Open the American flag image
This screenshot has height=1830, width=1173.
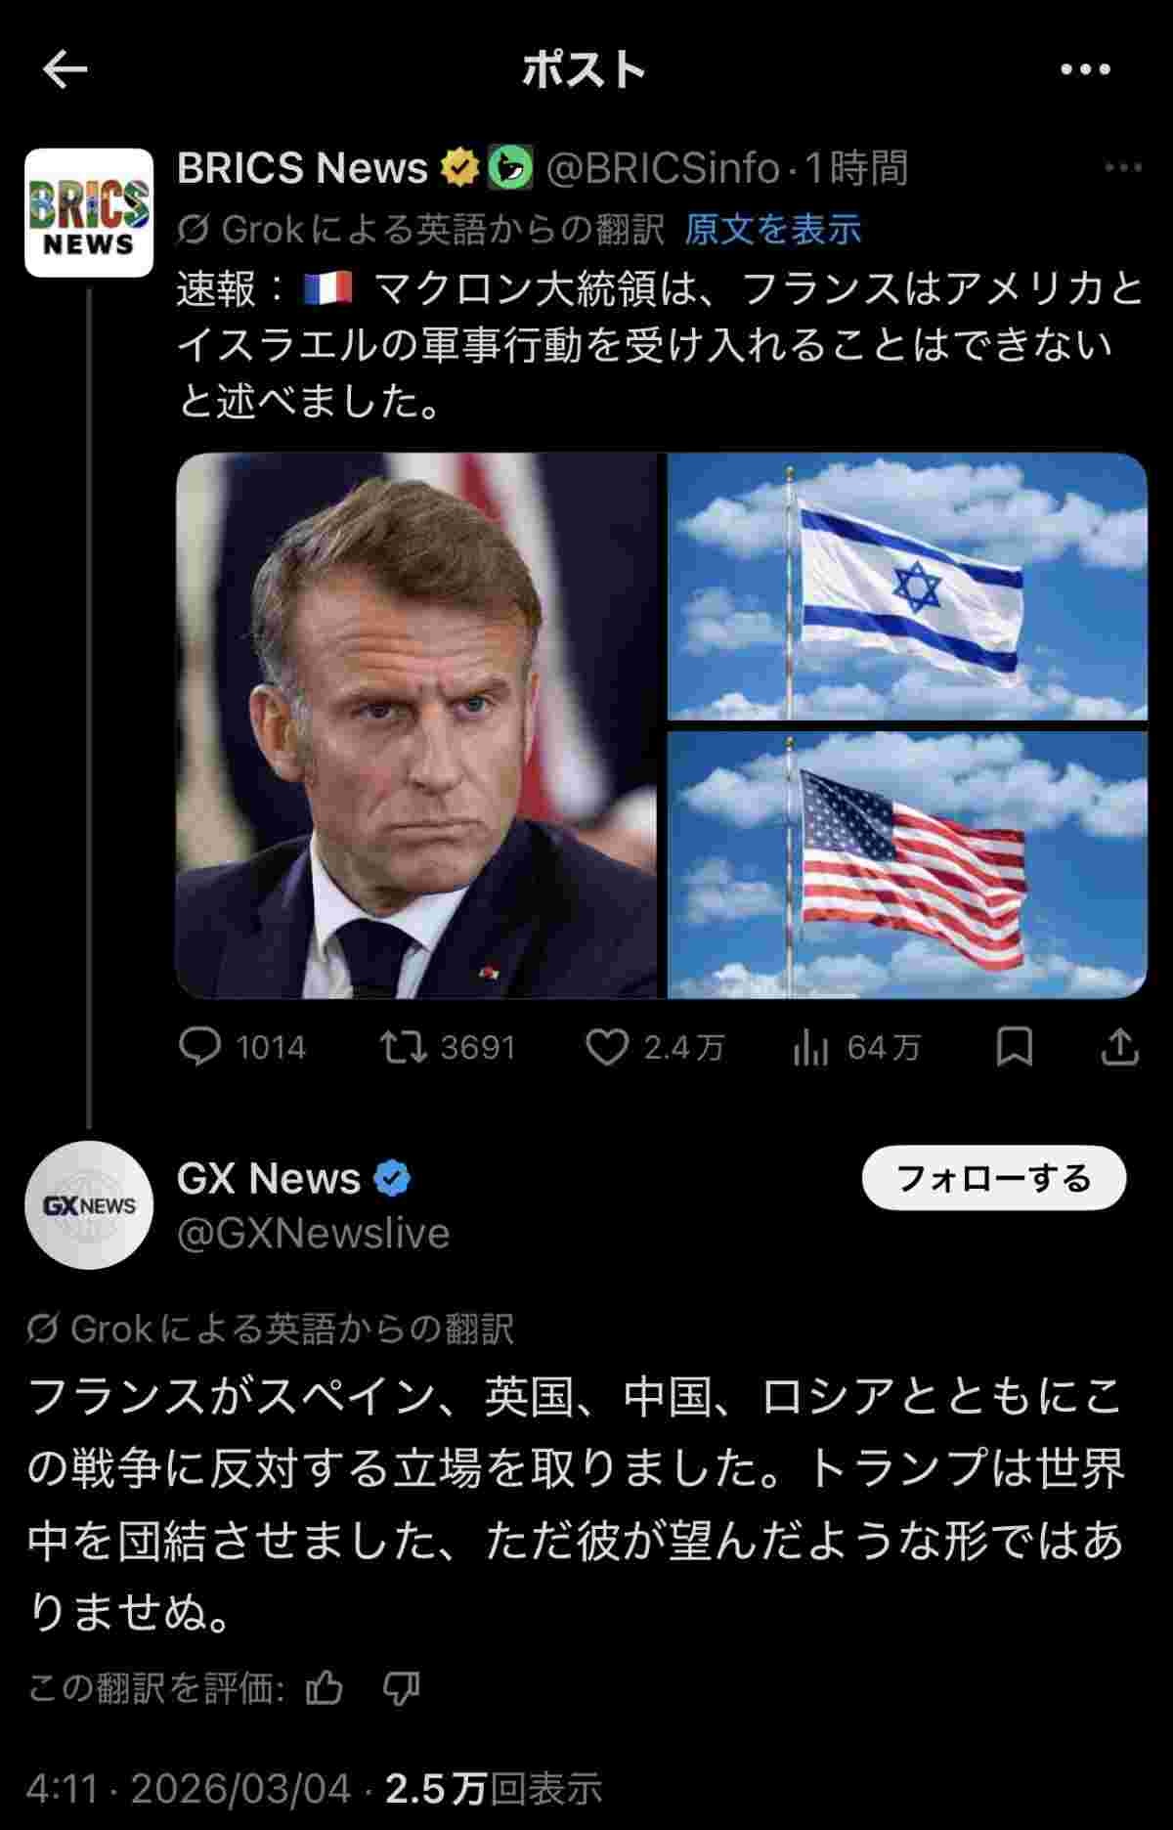tap(907, 865)
